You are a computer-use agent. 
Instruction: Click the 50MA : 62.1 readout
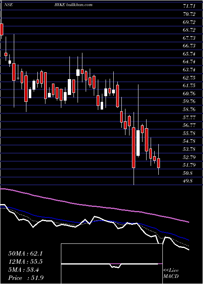tap(26, 254)
